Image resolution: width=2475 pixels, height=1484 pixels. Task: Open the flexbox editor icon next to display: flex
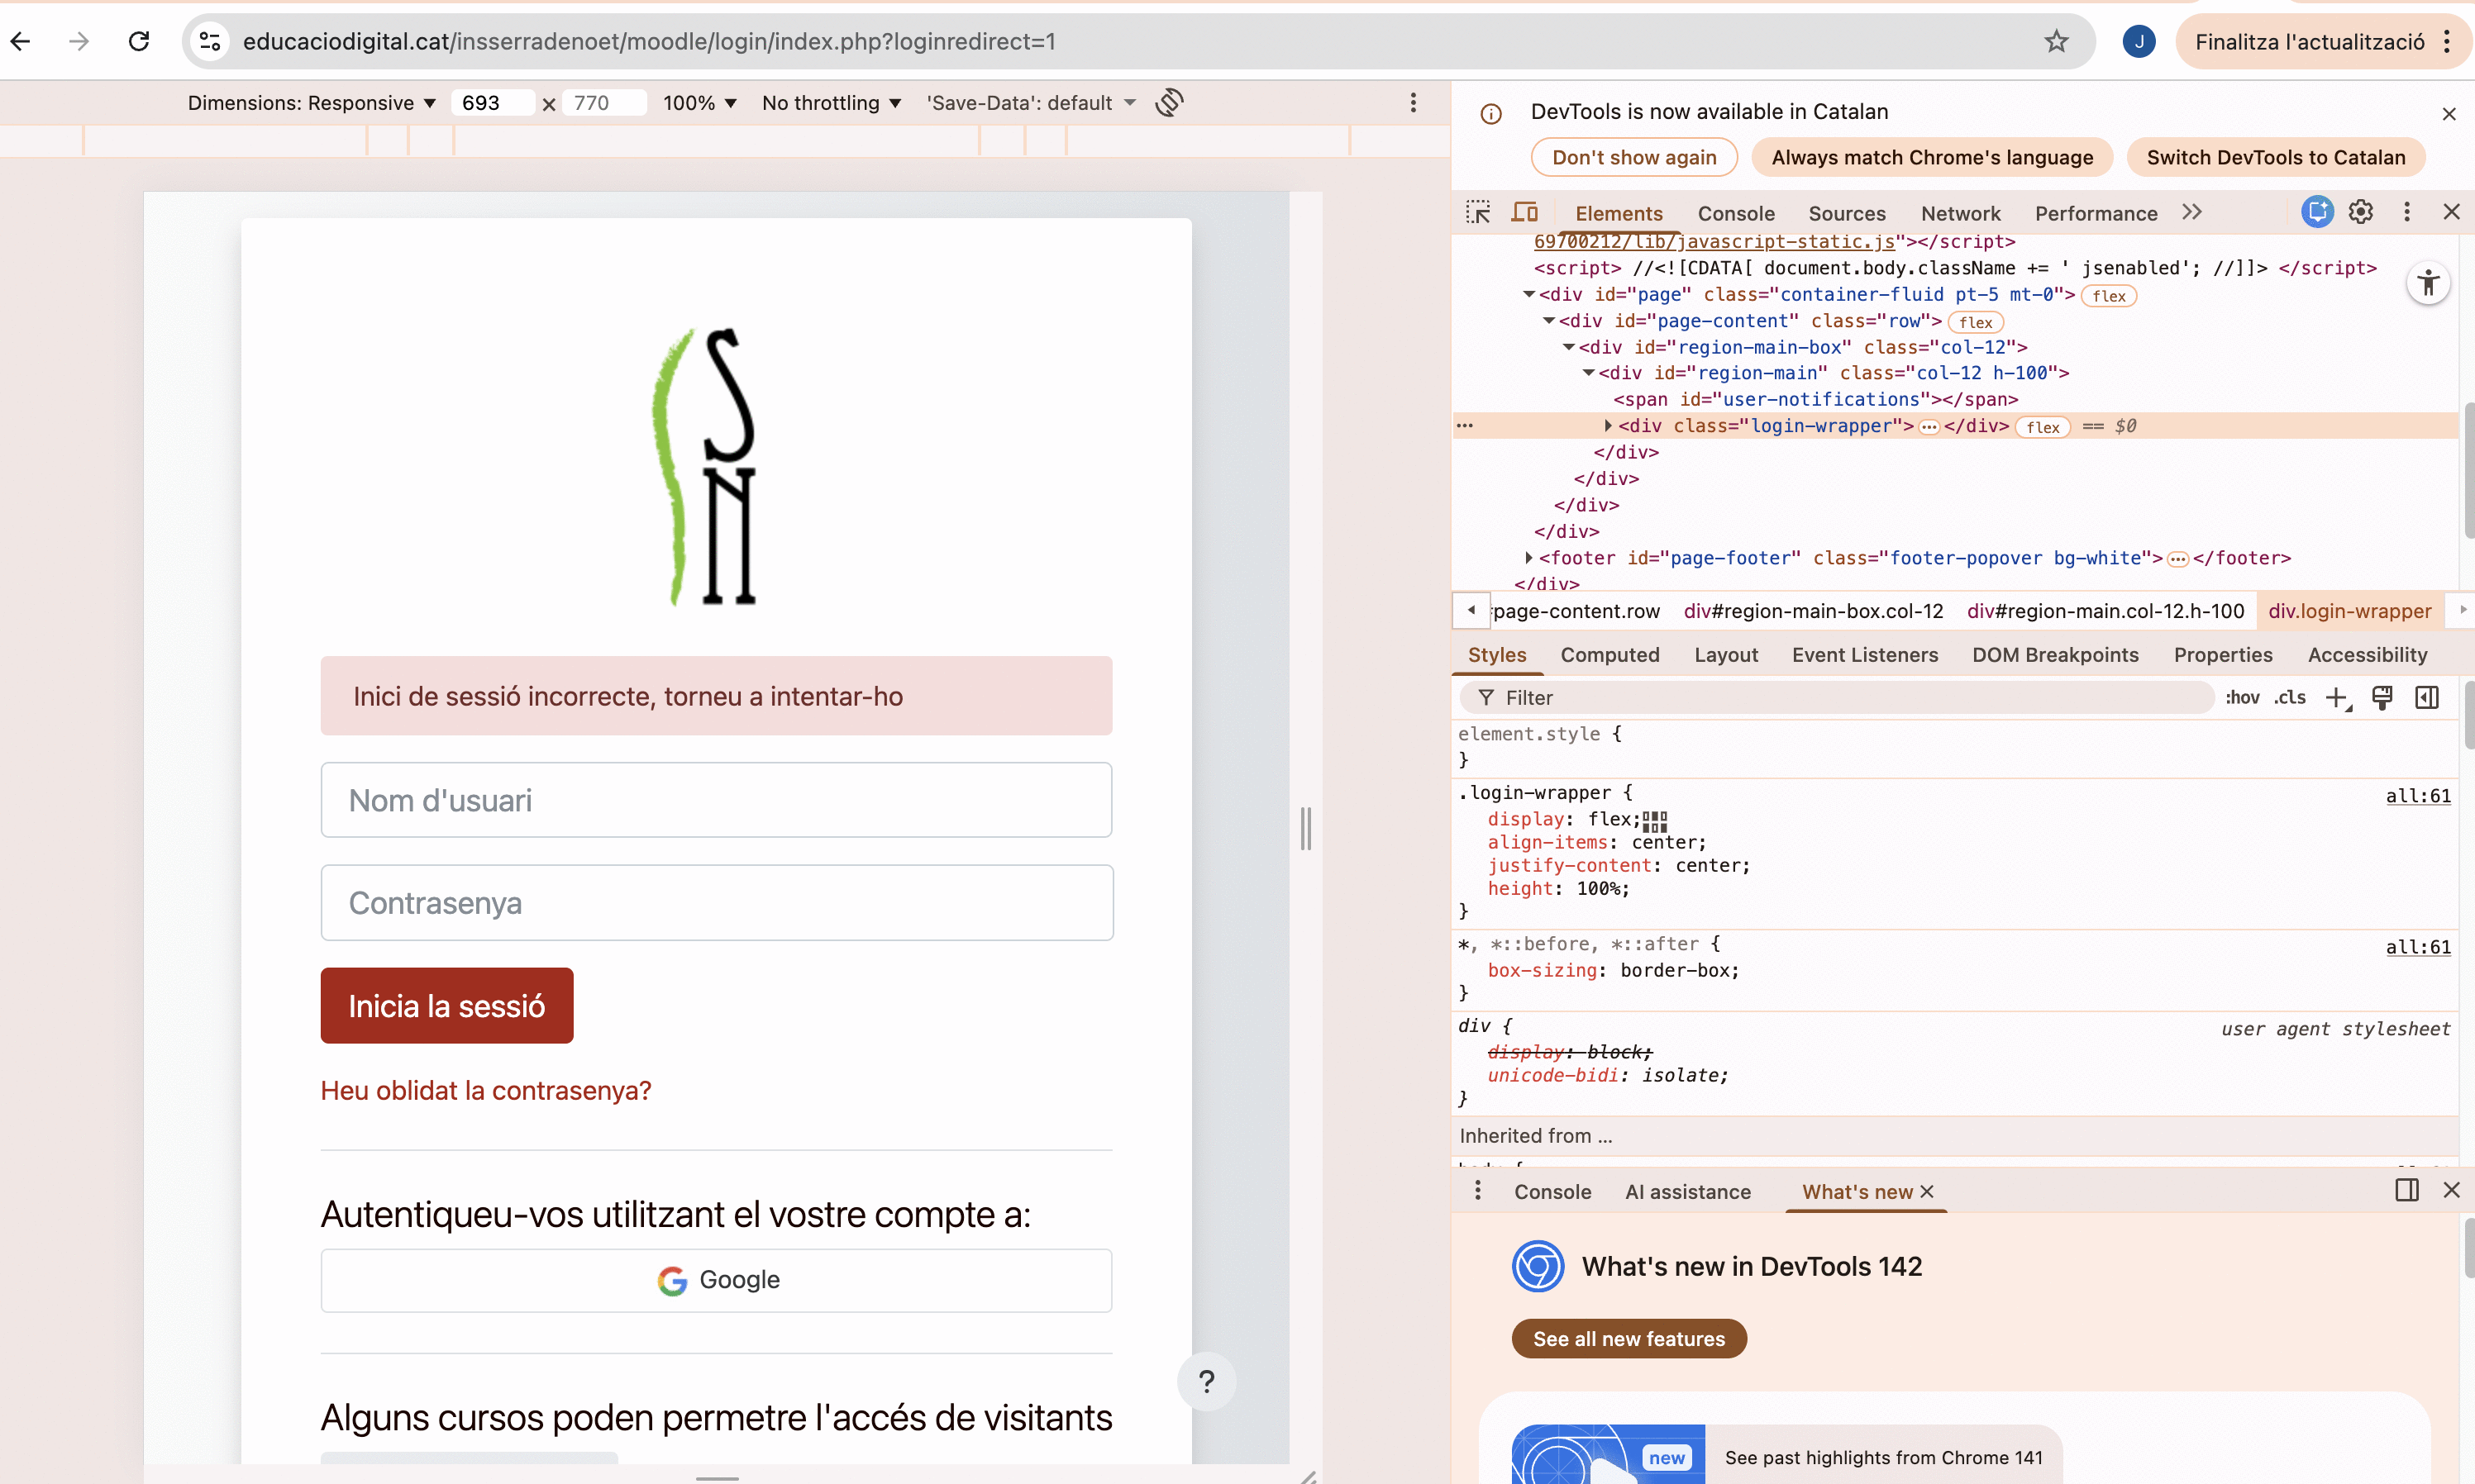tap(1655, 821)
